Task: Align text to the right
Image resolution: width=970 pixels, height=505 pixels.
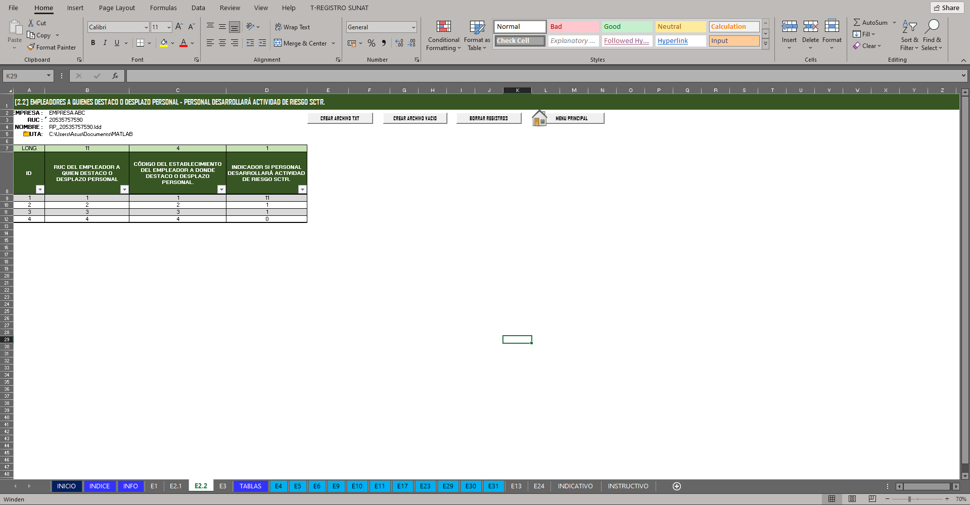Action: pos(235,43)
